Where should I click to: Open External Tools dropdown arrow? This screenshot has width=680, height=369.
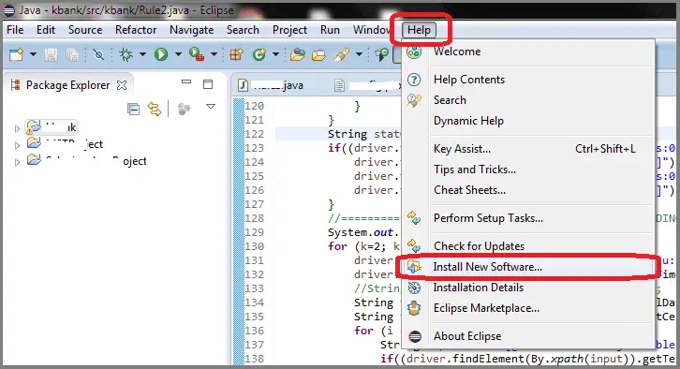(214, 54)
